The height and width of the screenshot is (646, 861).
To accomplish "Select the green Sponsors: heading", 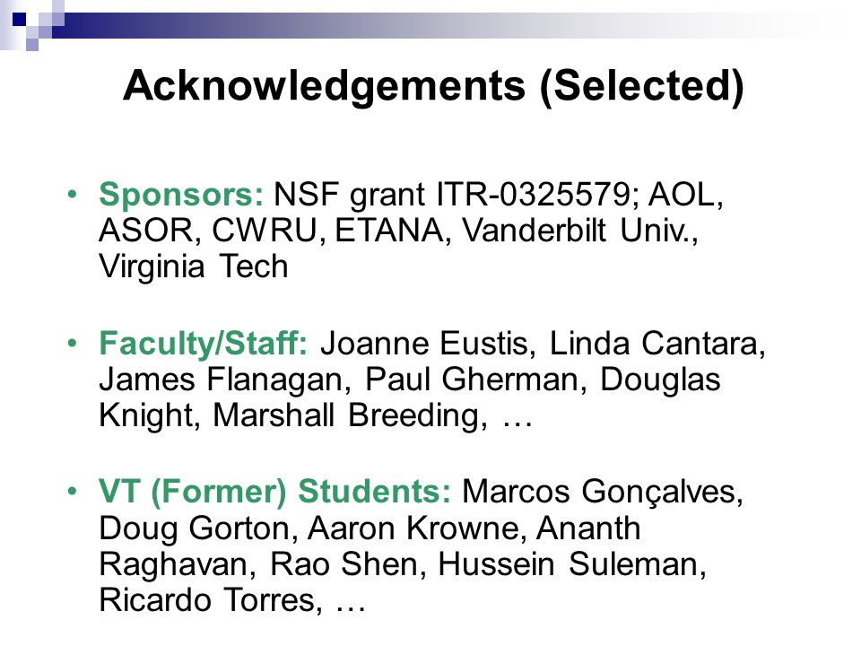I will coord(181,195).
